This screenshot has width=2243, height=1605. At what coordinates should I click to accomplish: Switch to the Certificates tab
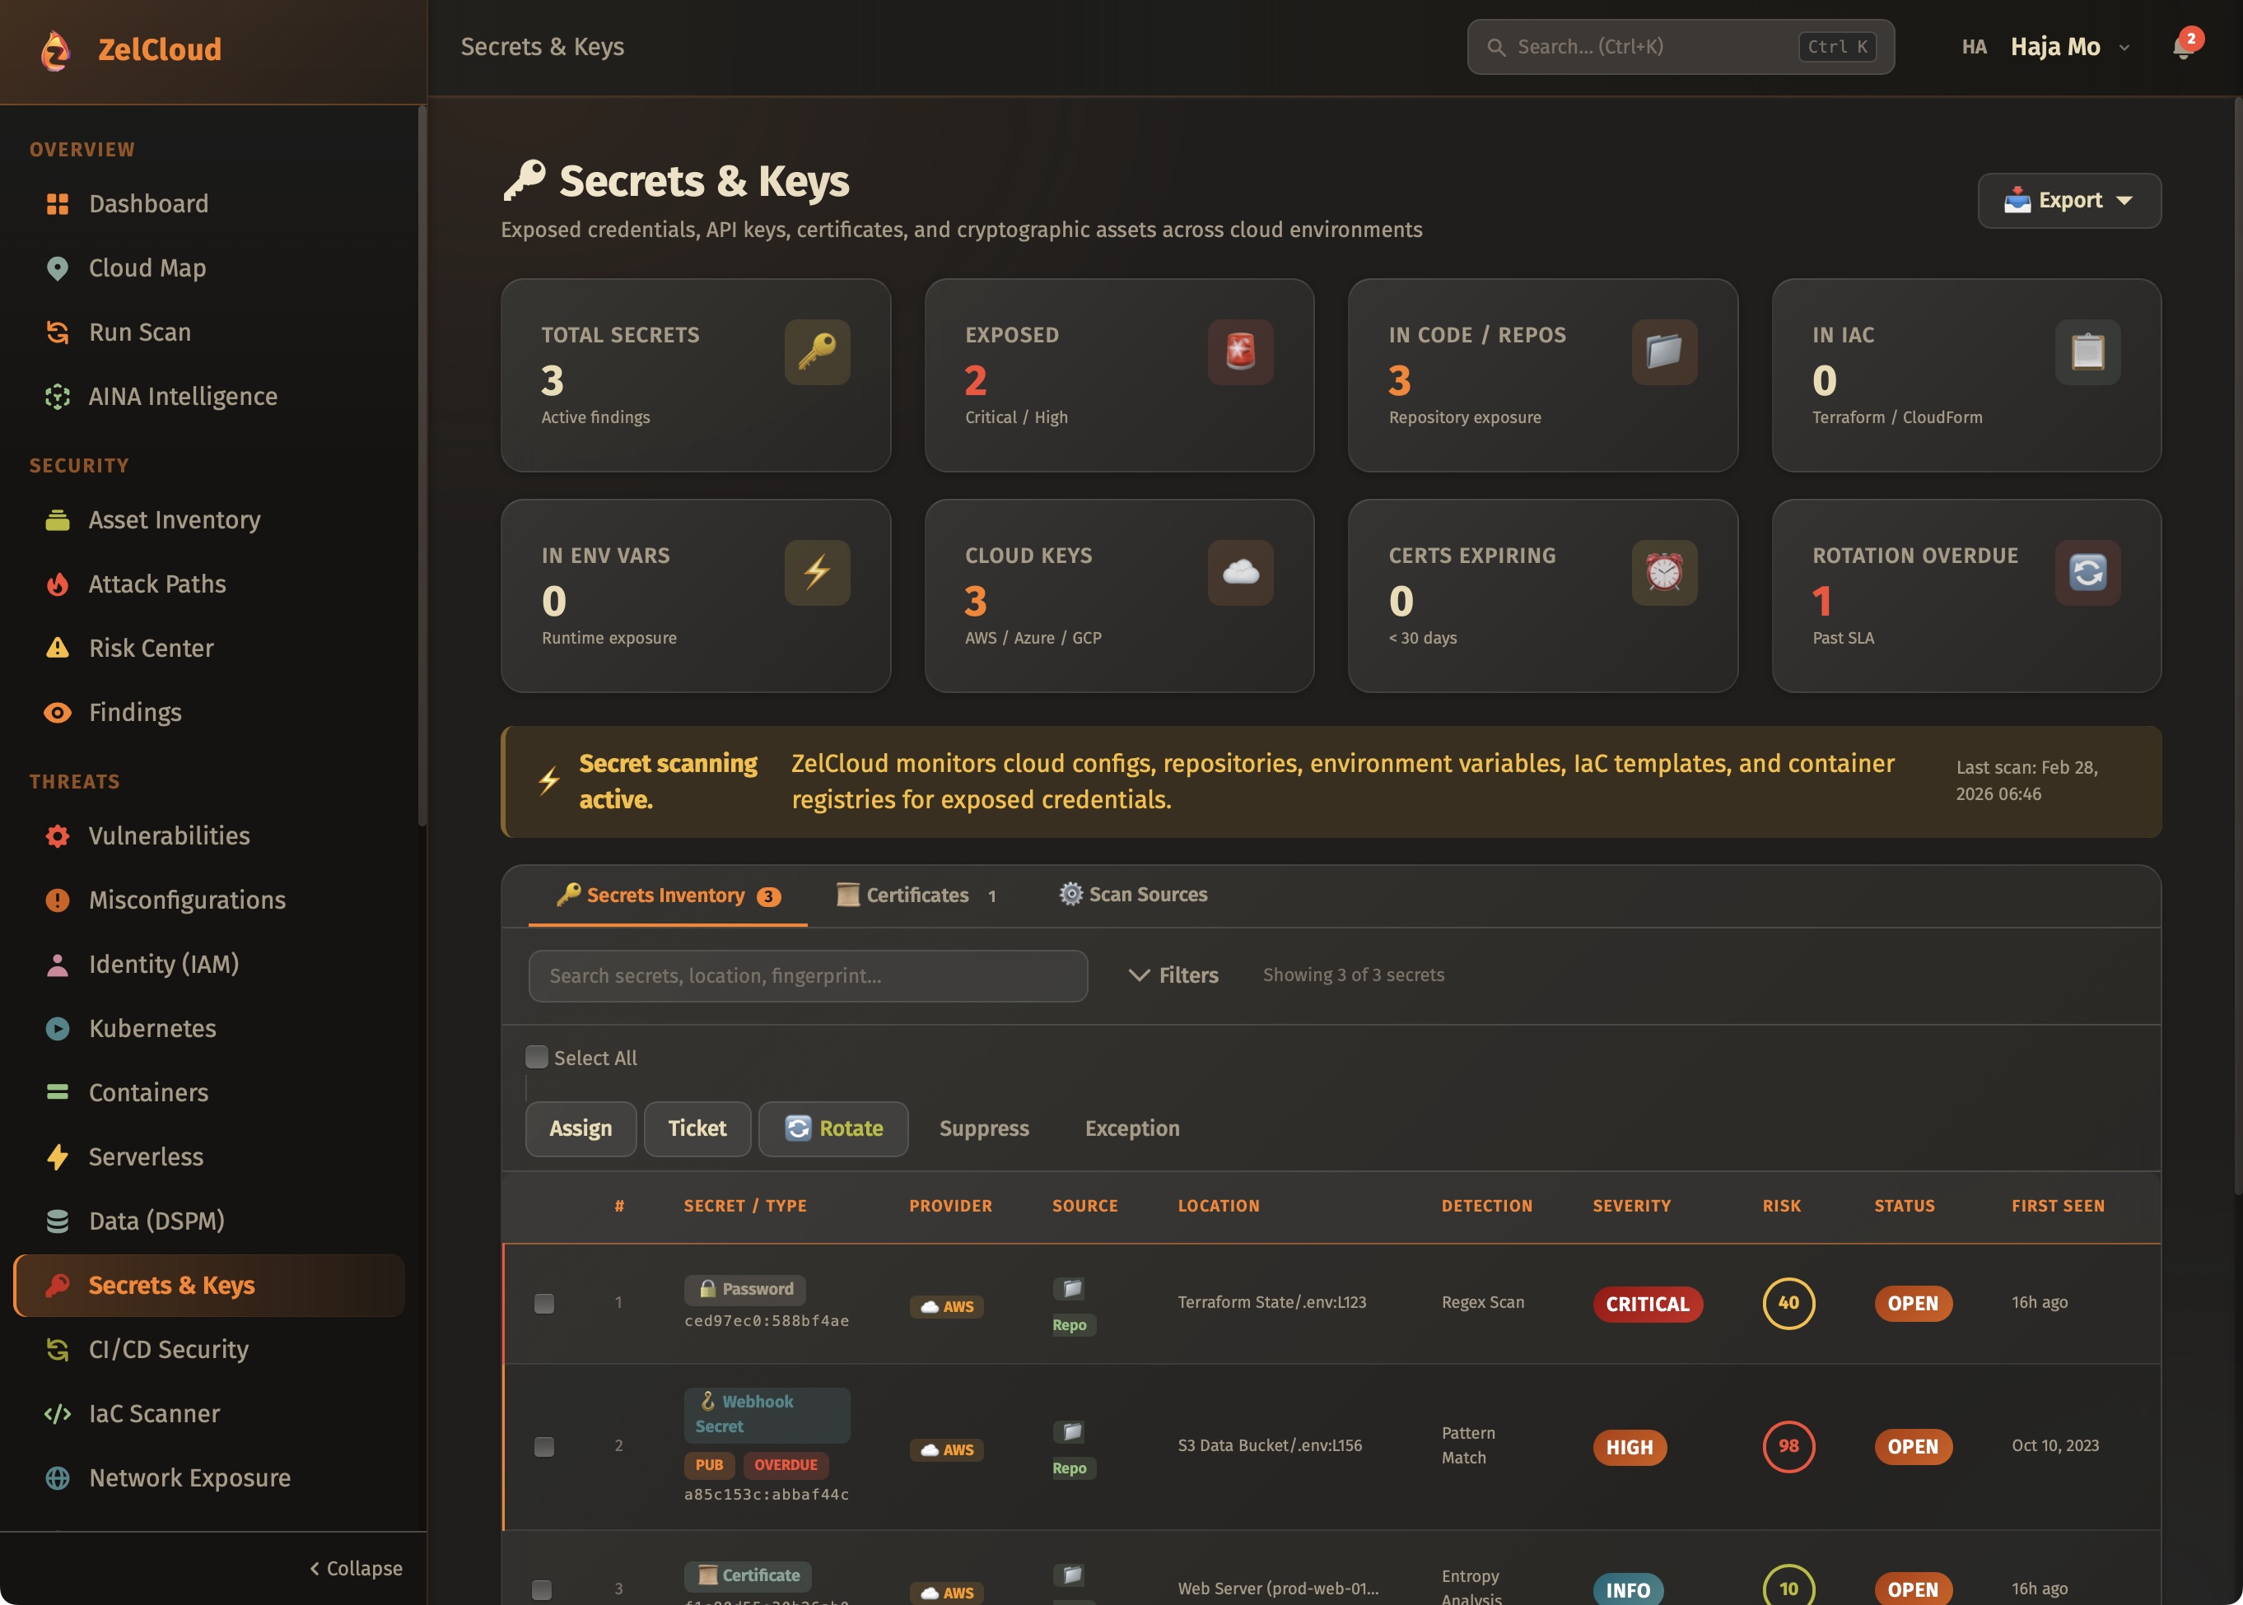point(916,896)
